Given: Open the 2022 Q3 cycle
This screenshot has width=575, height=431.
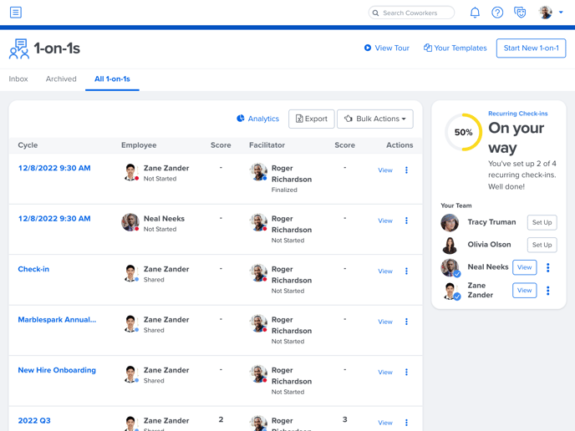Looking at the screenshot, I should 34,420.
